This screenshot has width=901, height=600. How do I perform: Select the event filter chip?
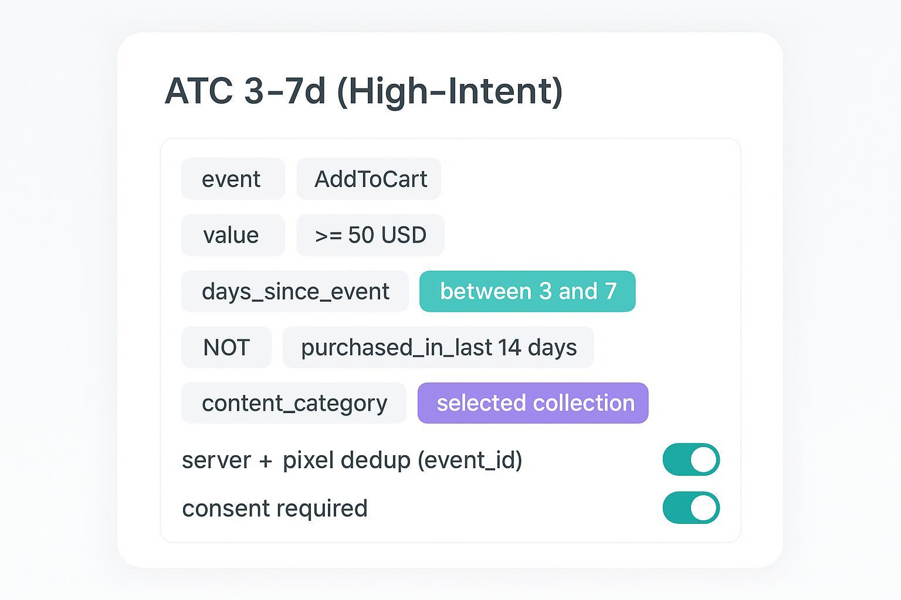pos(232,179)
